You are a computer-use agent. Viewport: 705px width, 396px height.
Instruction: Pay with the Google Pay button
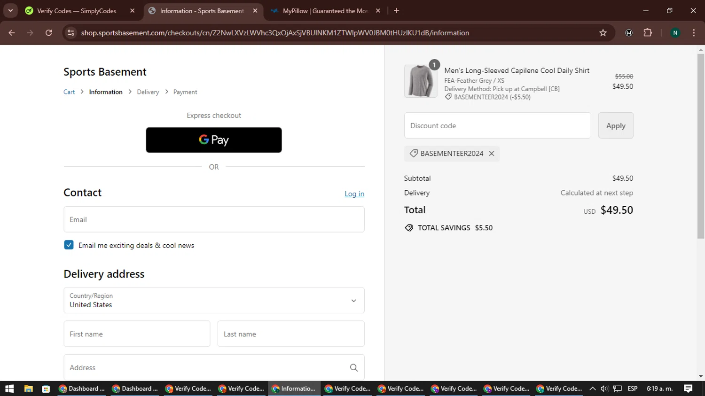click(x=214, y=140)
